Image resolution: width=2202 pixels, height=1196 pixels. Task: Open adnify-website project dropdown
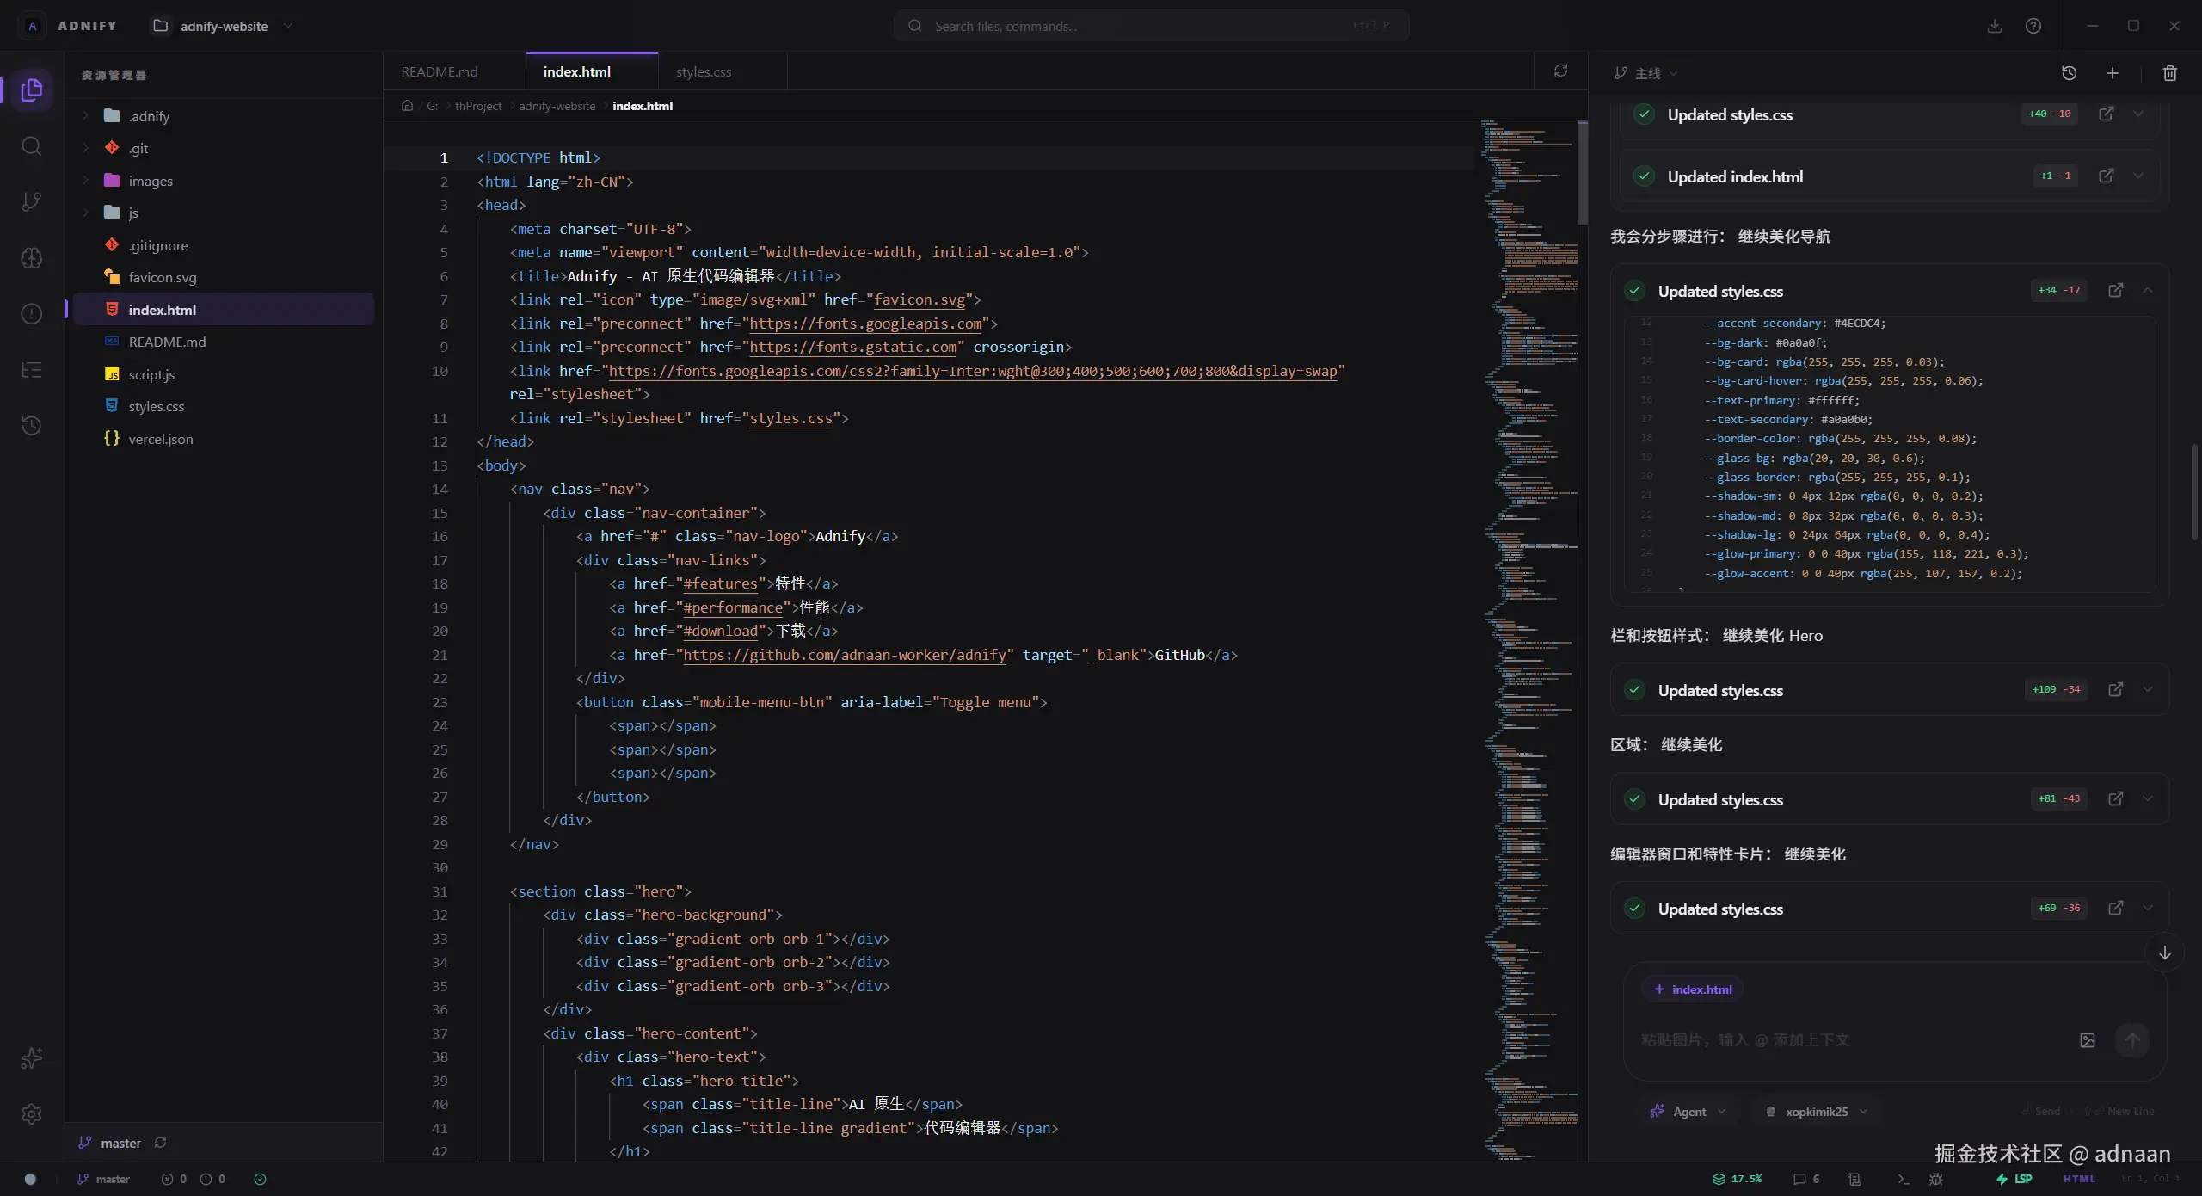(x=223, y=26)
